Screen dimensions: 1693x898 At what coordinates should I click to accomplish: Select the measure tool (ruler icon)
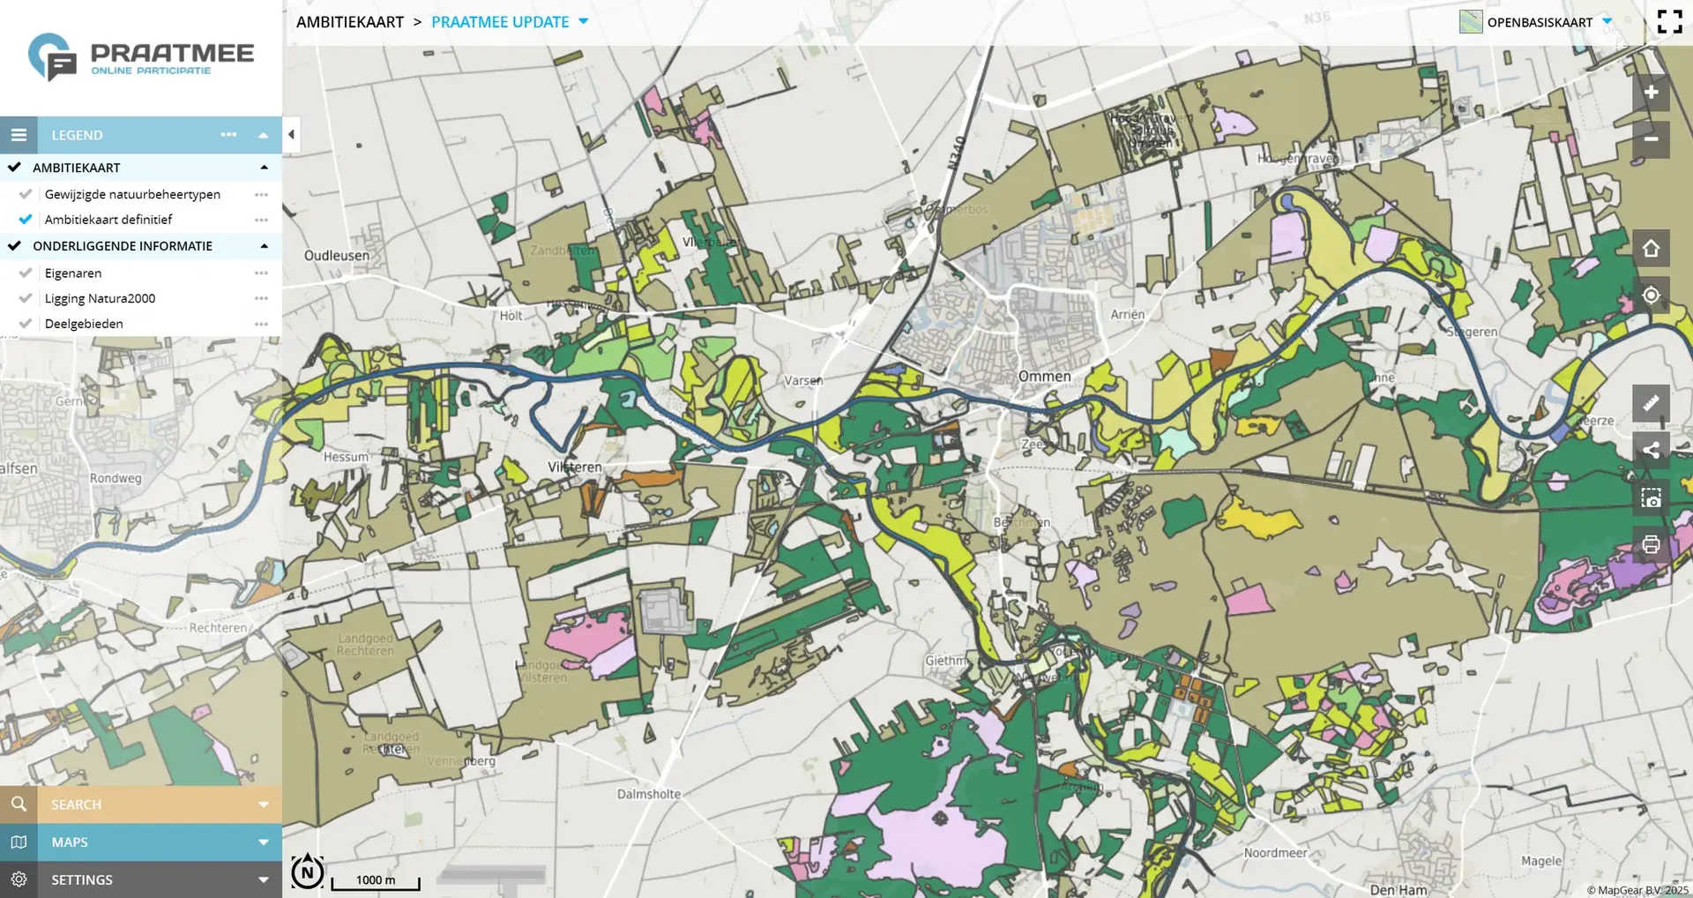click(1651, 404)
